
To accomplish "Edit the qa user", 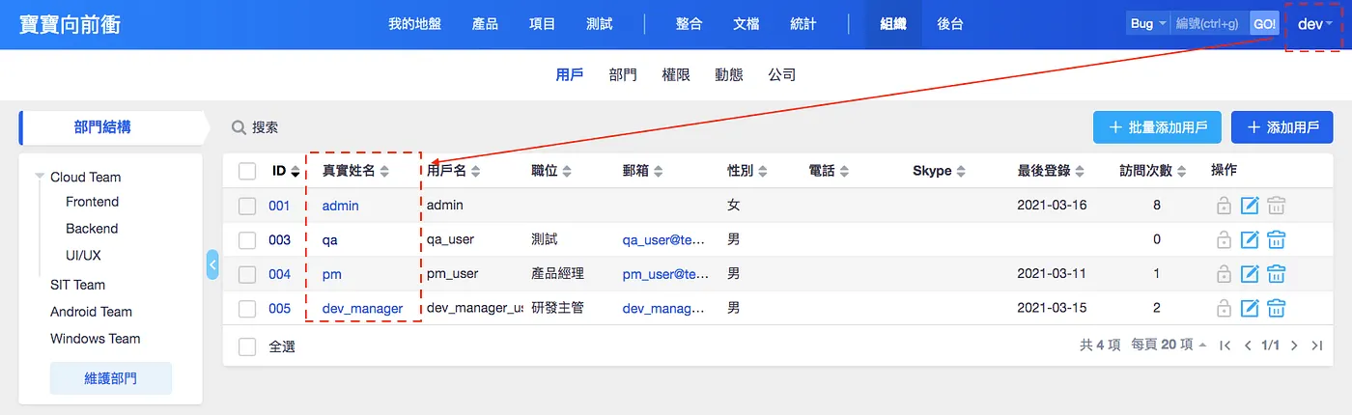I will click(1250, 239).
